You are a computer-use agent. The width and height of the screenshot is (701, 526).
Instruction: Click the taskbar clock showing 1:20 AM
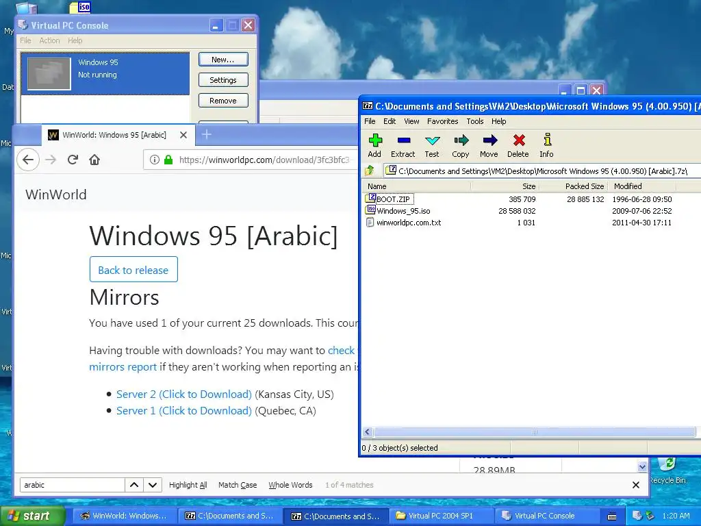click(676, 516)
